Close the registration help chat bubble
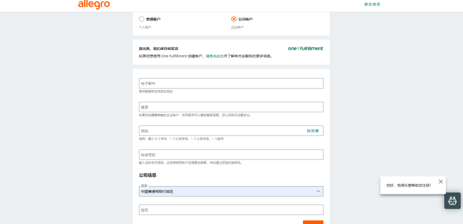463x224 pixels. 441,182
